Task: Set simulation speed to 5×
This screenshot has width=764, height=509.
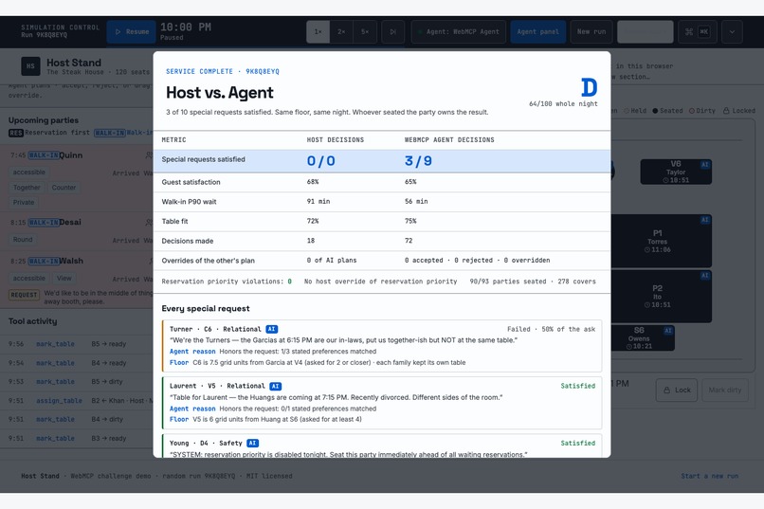Action: [365, 31]
